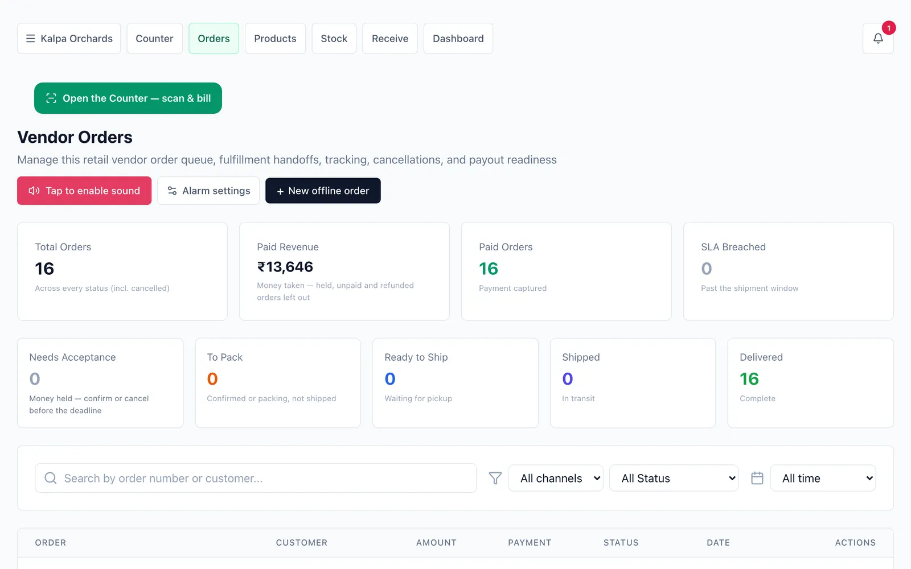Select the Paid Revenue card
911x569 pixels.
coord(344,271)
